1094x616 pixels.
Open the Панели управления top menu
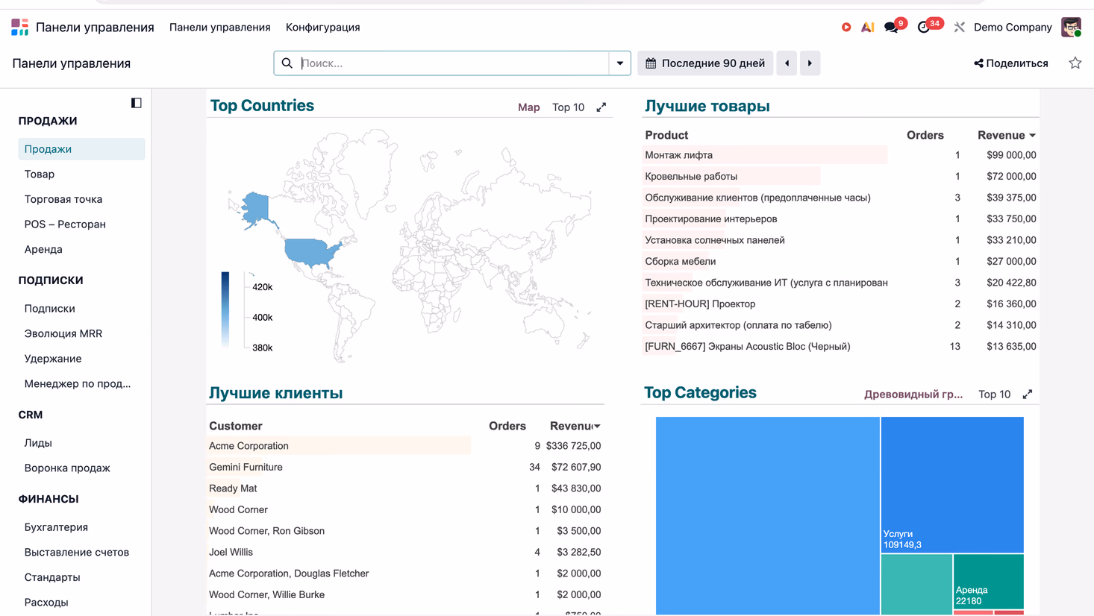[220, 28]
